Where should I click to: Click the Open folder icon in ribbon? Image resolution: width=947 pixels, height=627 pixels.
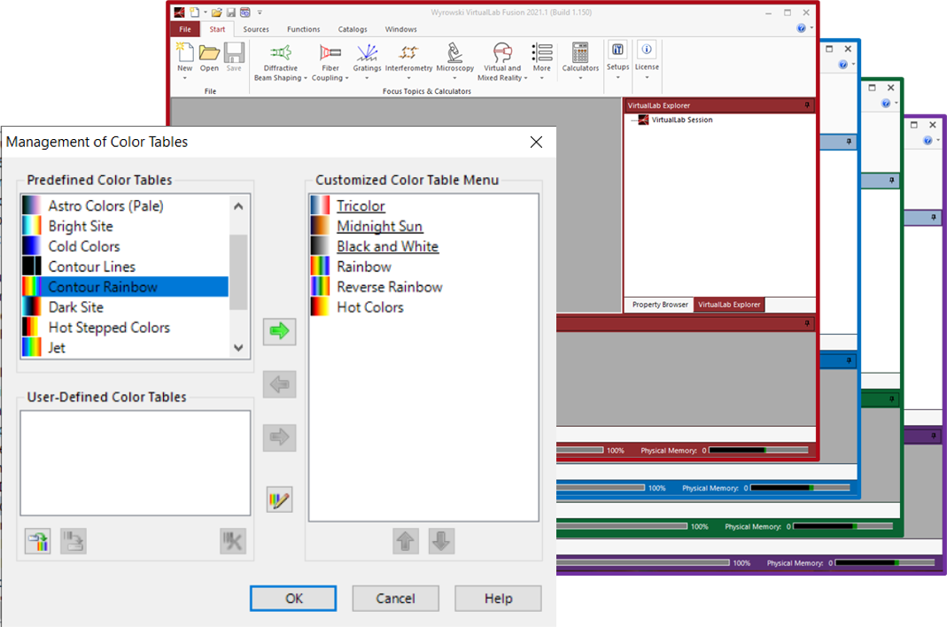[x=209, y=53]
